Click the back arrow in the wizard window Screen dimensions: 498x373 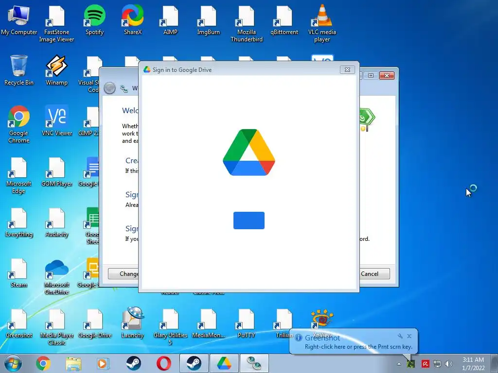(109, 88)
